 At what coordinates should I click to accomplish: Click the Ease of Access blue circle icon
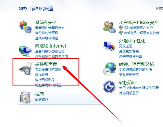109,87
